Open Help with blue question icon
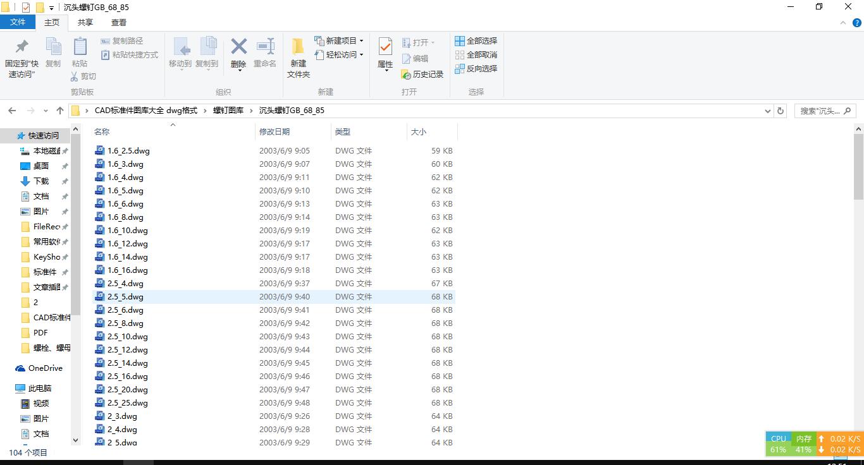Screen dimensions: 864x465 pos(857,23)
